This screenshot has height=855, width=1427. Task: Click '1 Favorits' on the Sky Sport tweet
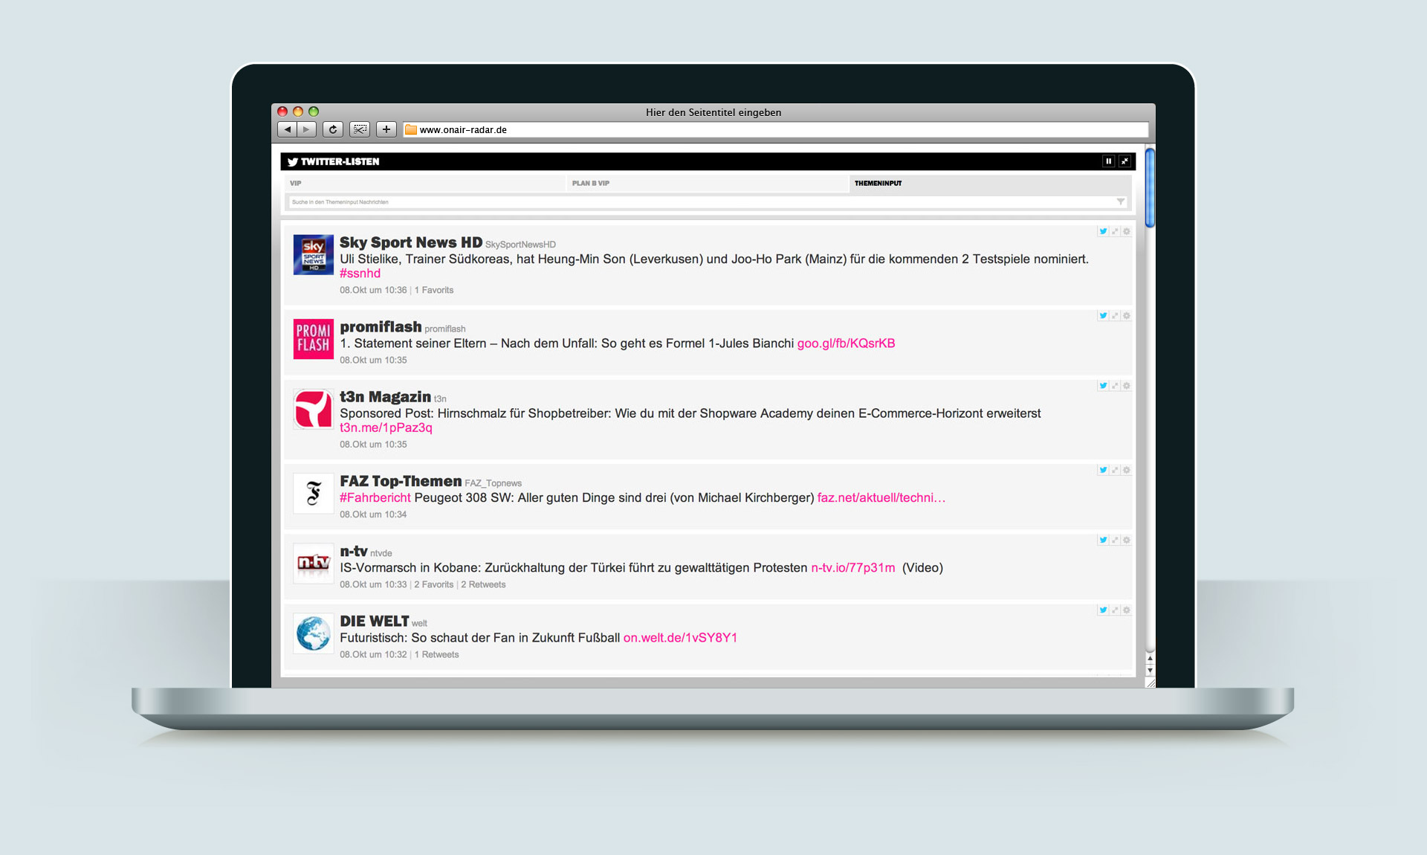tap(434, 291)
